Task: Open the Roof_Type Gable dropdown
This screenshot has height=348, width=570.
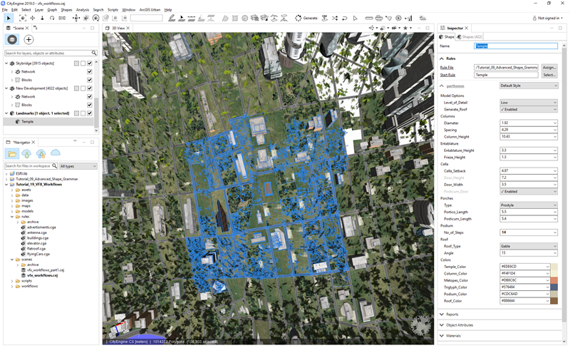Action: pyautogui.click(x=529, y=246)
